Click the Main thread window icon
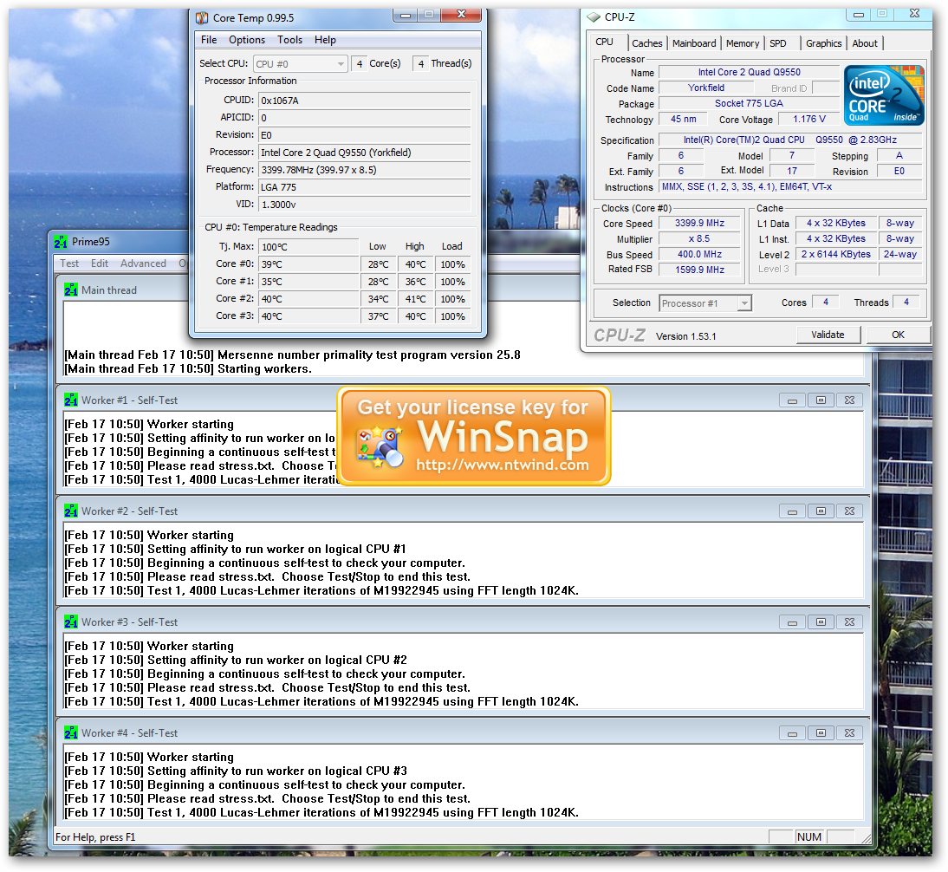948x872 pixels. click(x=71, y=290)
